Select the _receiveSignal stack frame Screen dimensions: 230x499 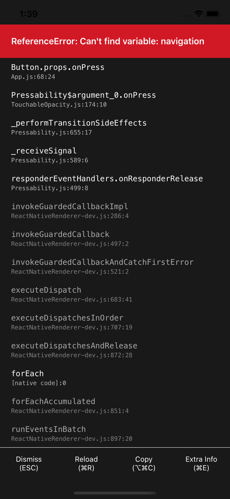(x=115, y=155)
